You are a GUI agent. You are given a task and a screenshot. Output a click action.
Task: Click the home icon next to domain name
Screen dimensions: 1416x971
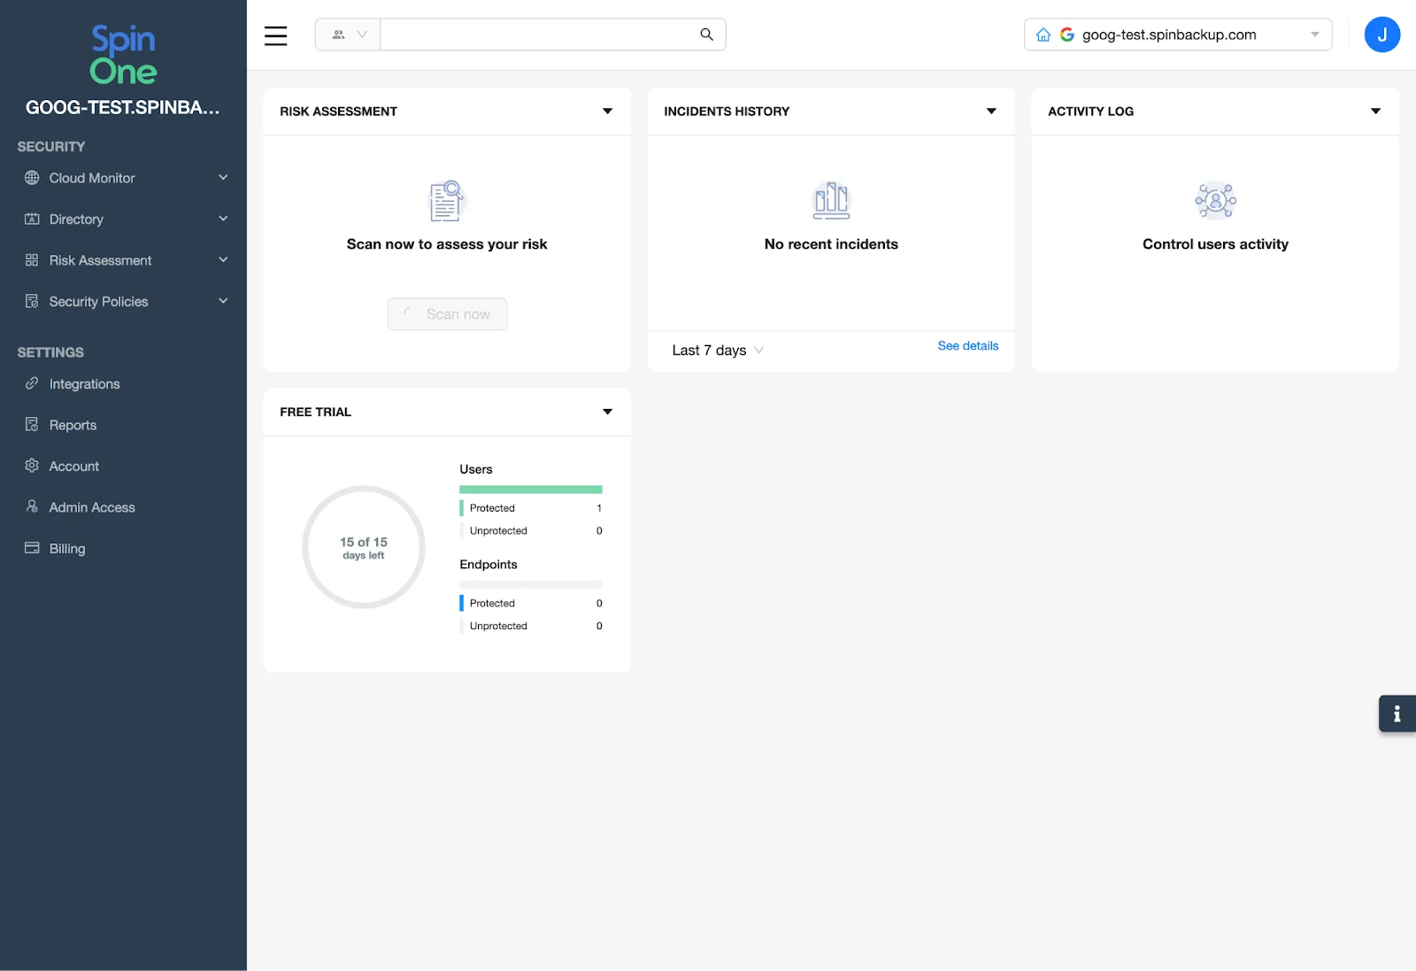[1043, 34]
